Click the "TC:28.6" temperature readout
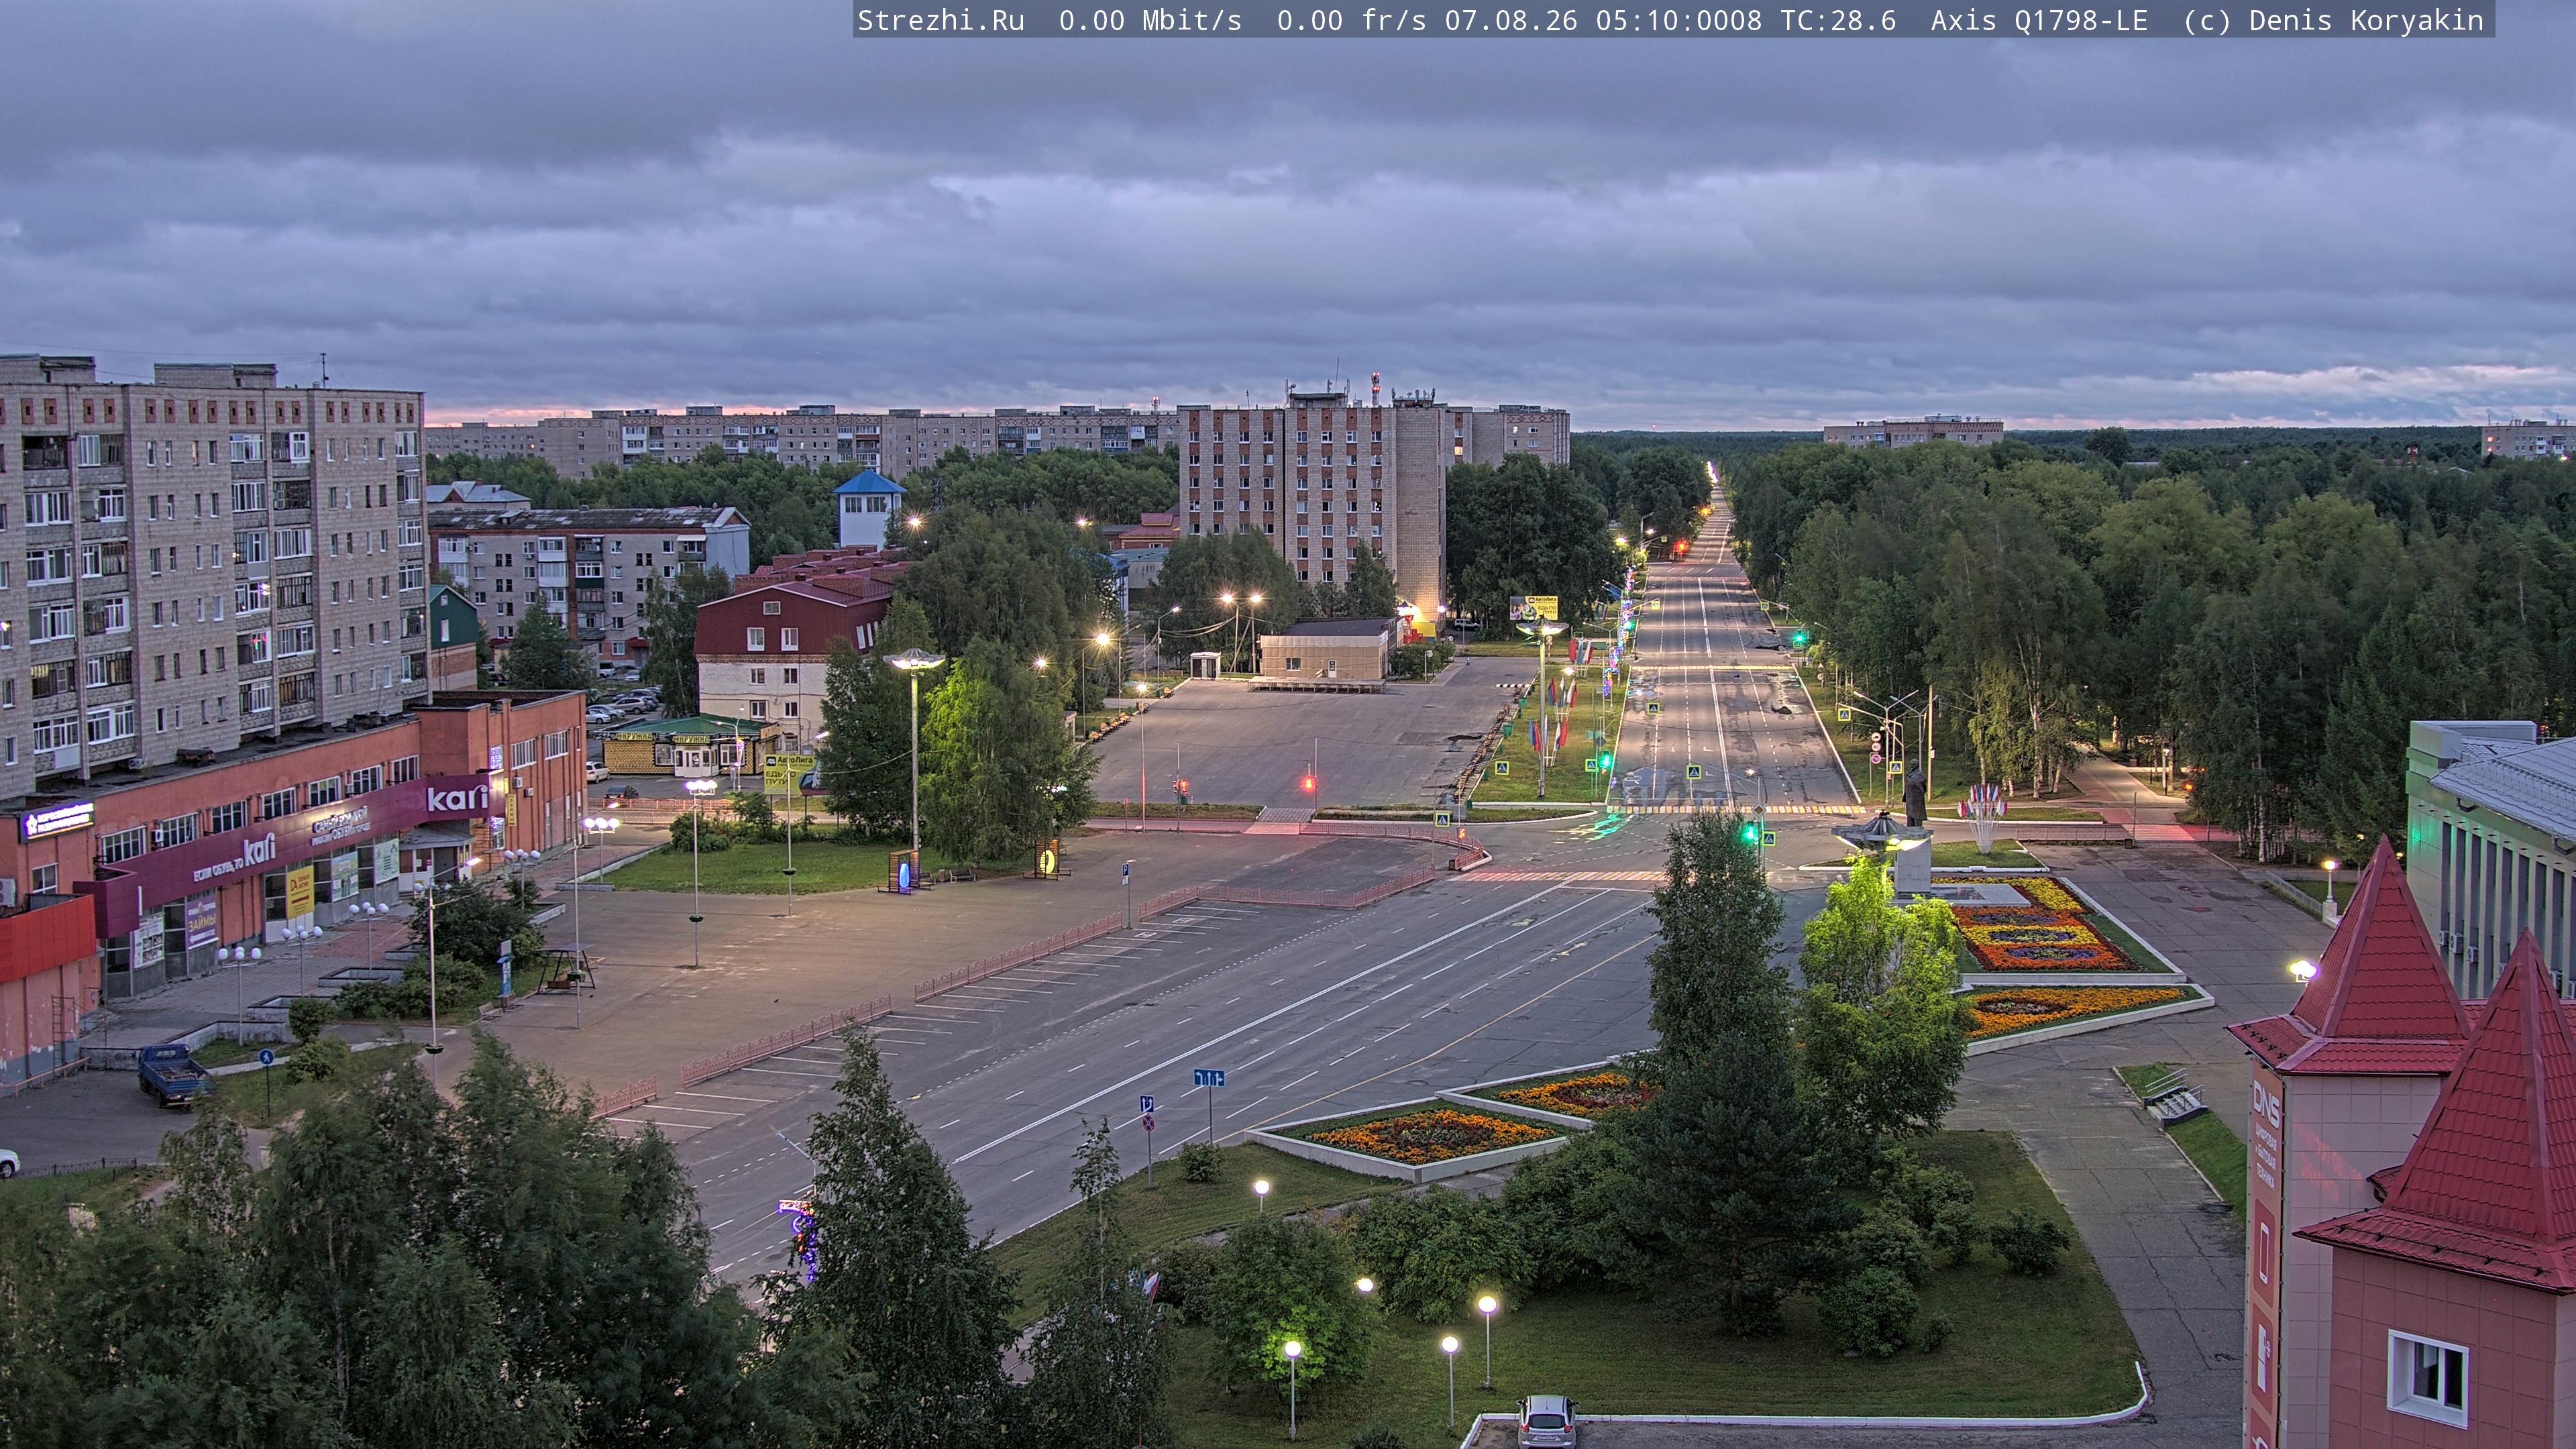 pyautogui.click(x=1838, y=21)
